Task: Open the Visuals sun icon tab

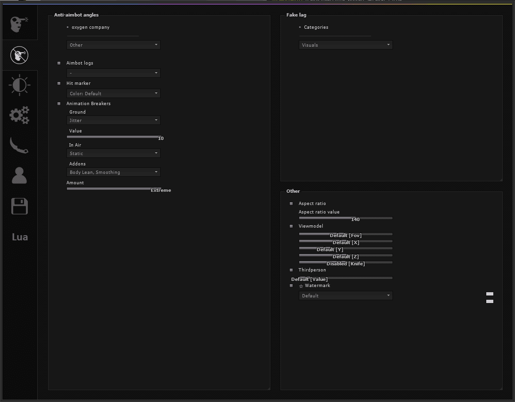Action: coord(19,85)
